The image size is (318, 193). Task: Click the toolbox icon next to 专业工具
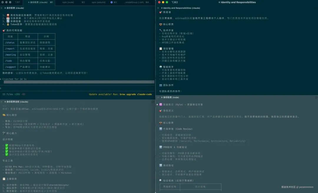tap(3, 161)
